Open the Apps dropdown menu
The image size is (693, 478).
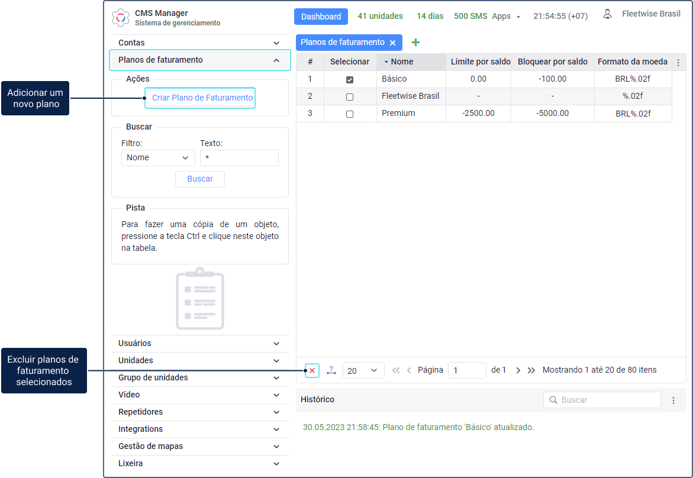pyautogui.click(x=506, y=17)
